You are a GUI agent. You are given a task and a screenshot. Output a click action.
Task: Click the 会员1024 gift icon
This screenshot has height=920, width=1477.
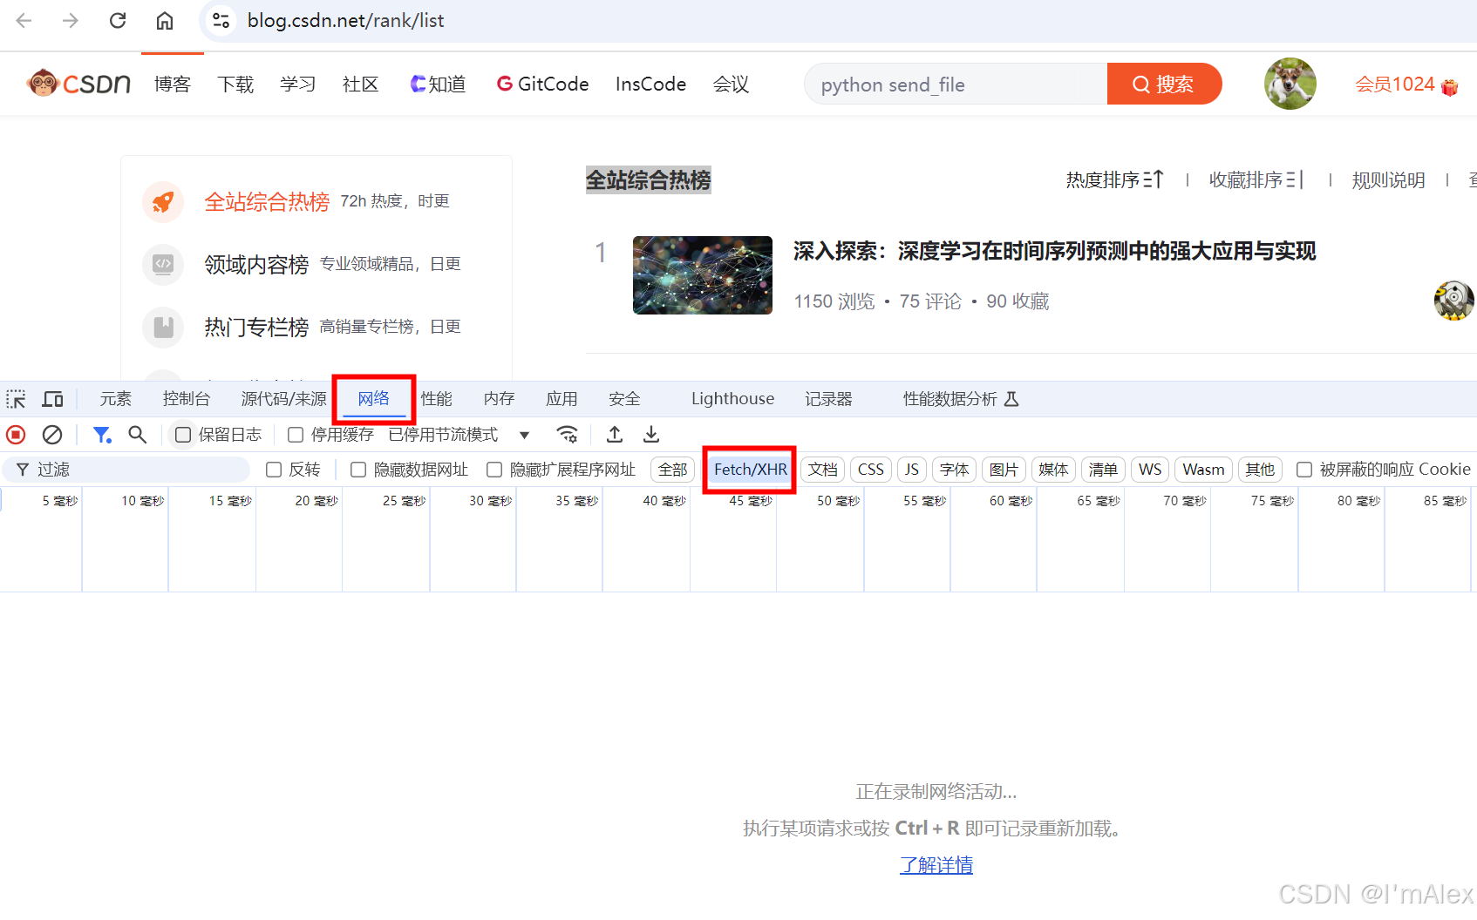pos(1450,86)
